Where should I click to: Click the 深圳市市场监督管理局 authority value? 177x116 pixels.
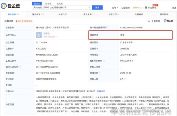coord(46,79)
